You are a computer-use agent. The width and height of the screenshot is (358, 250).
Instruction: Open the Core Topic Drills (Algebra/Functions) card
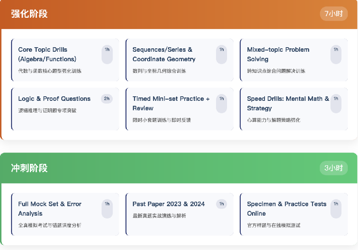point(57,60)
